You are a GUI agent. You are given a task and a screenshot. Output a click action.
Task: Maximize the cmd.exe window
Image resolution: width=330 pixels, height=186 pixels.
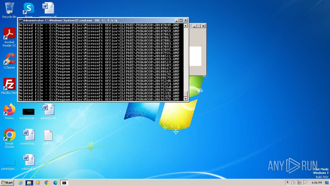(x=181, y=20)
